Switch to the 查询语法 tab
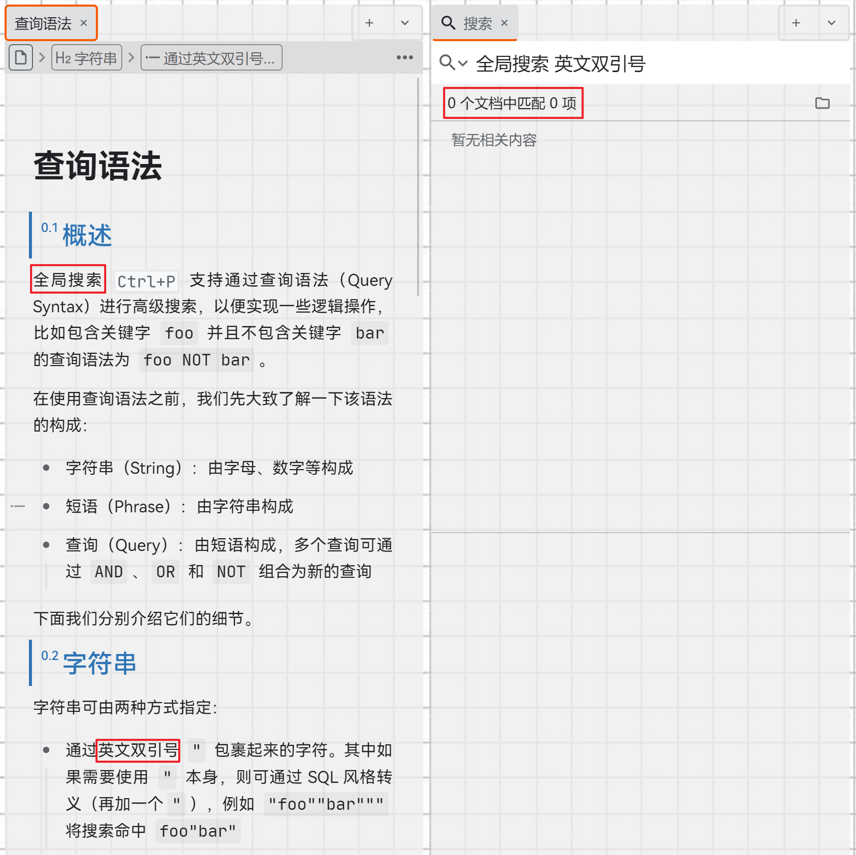This screenshot has width=856, height=855. coord(51,23)
